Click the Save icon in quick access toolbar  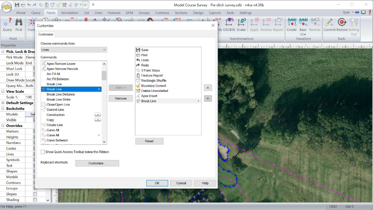coord(17,5)
